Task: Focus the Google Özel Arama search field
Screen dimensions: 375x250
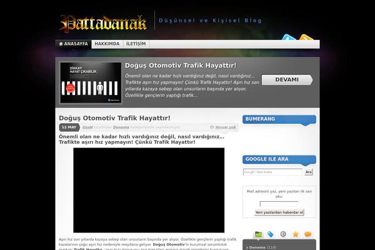Action: click(x=272, y=172)
